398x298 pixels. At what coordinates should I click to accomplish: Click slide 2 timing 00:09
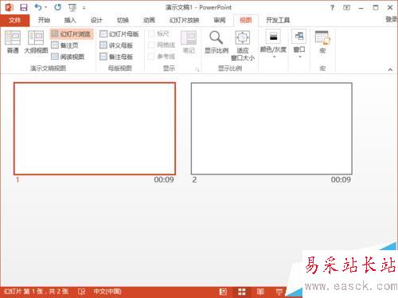pyautogui.click(x=341, y=180)
